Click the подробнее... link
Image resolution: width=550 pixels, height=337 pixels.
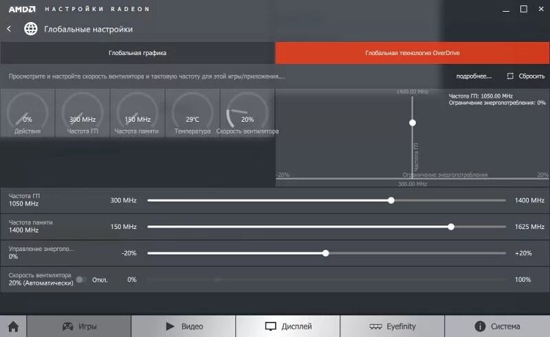click(474, 76)
